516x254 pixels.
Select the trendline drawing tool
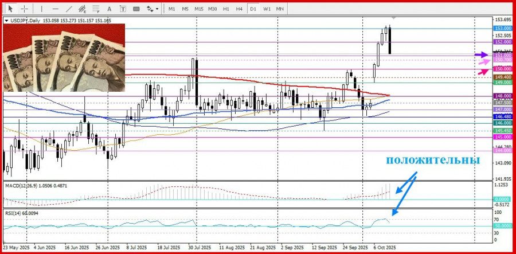click(69, 9)
